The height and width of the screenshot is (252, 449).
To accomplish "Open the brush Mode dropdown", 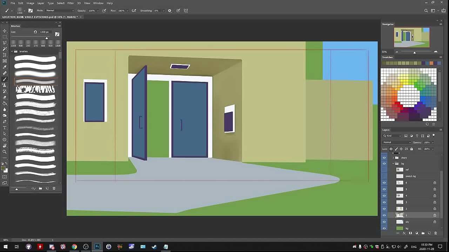I will coord(60,11).
